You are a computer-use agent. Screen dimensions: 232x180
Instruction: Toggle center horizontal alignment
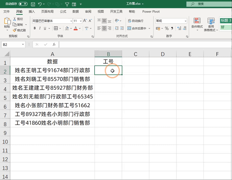104,28
